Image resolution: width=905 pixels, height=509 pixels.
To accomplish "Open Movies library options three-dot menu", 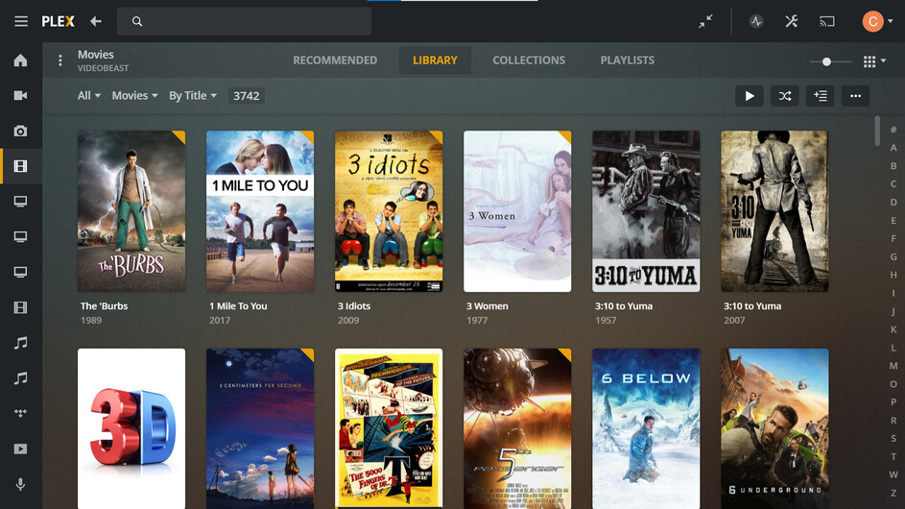I will [60, 61].
